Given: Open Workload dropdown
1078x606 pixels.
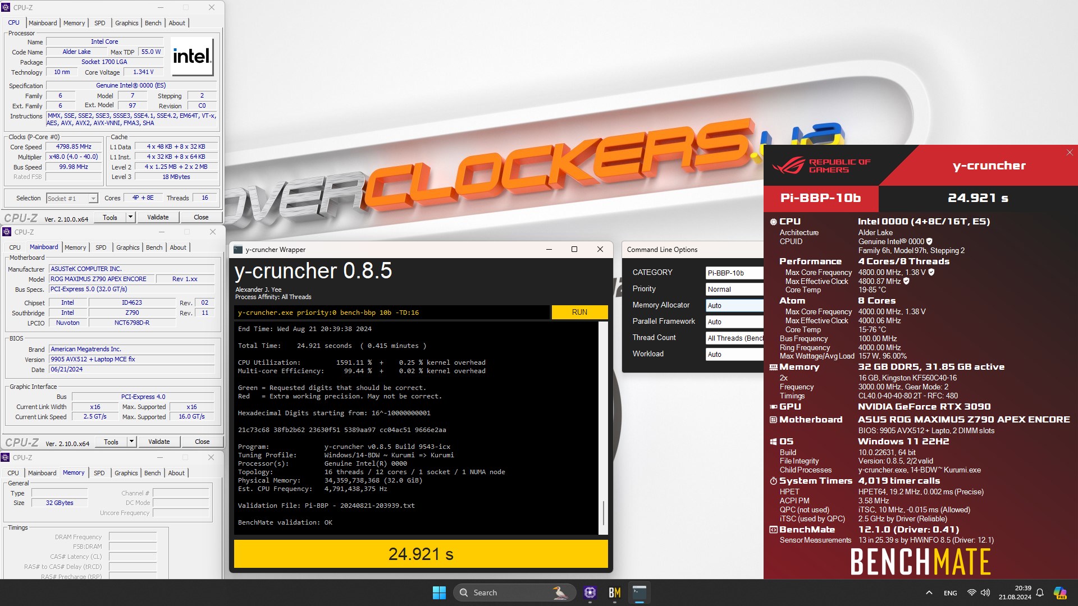Looking at the screenshot, I should 734,354.
